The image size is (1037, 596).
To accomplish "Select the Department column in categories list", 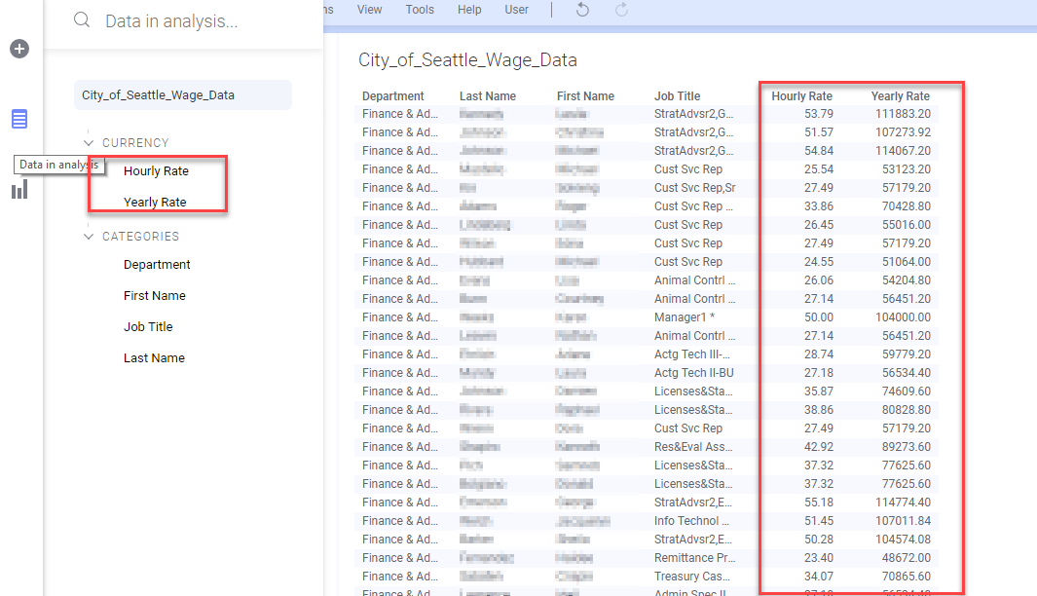I will 157,265.
